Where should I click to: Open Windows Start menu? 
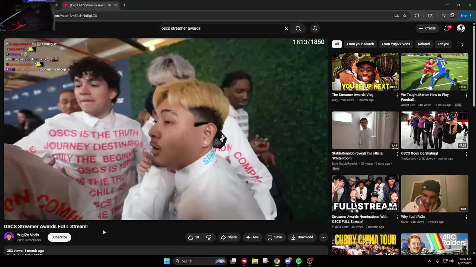point(167,261)
